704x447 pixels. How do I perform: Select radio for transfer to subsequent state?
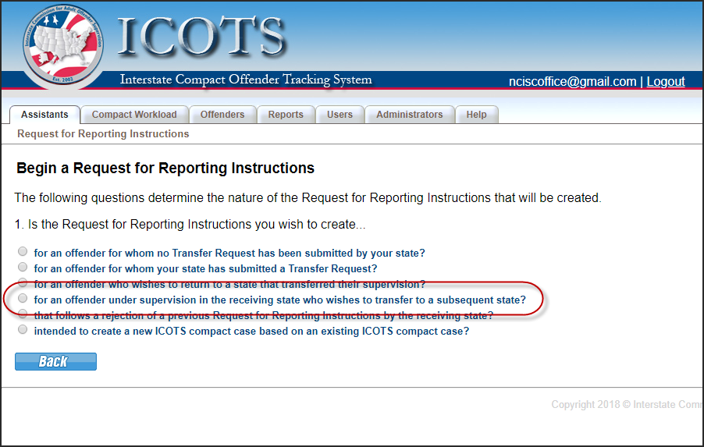(x=23, y=298)
